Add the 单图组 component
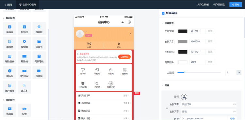 (x=10, y=43)
